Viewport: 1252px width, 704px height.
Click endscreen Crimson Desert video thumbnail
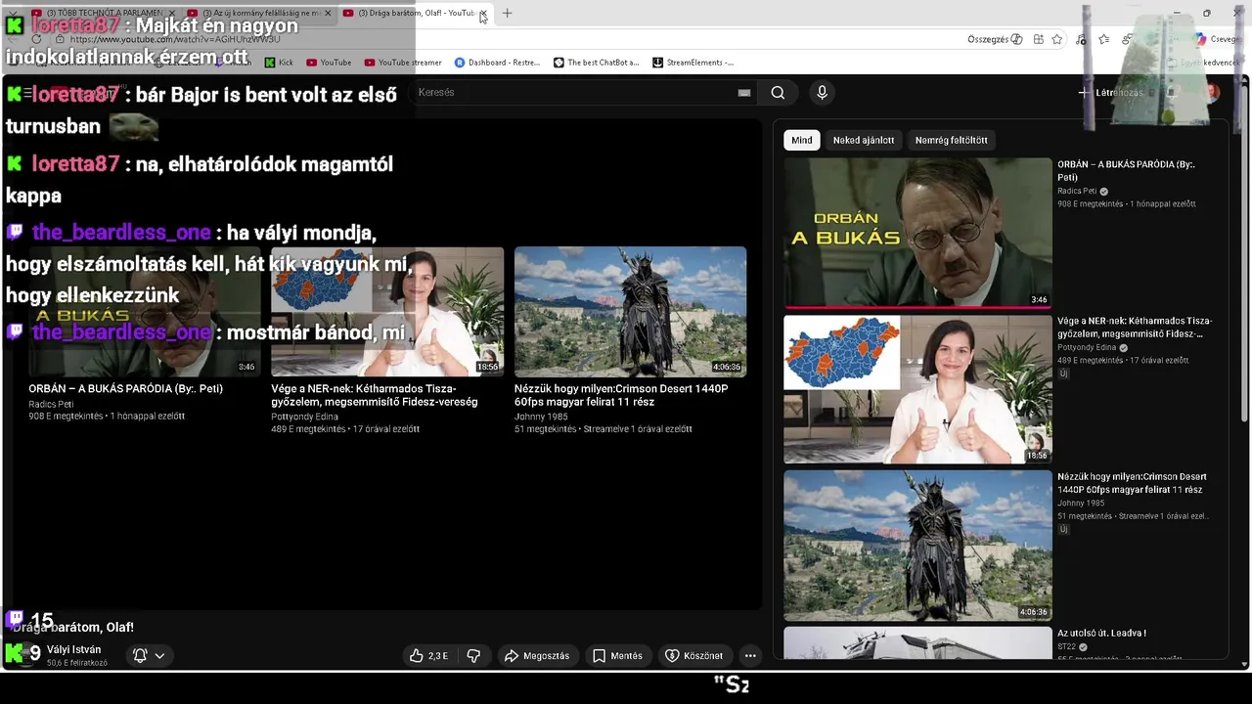click(630, 311)
